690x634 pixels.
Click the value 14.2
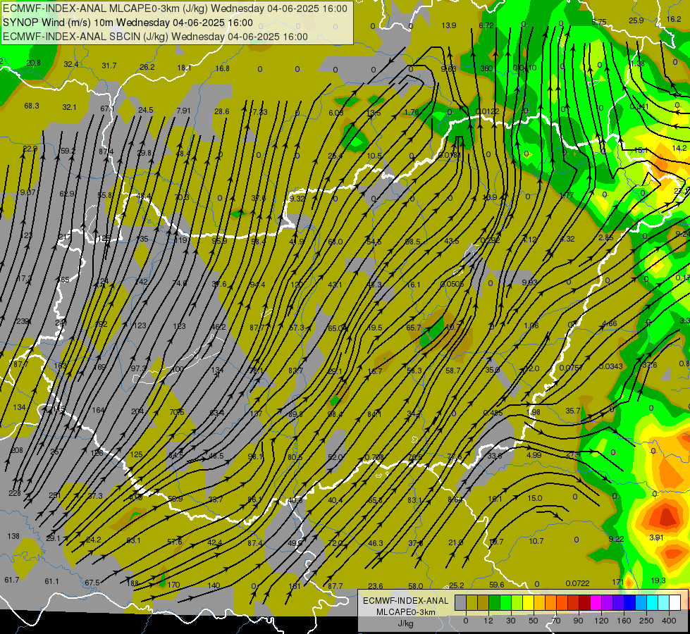click(679, 148)
